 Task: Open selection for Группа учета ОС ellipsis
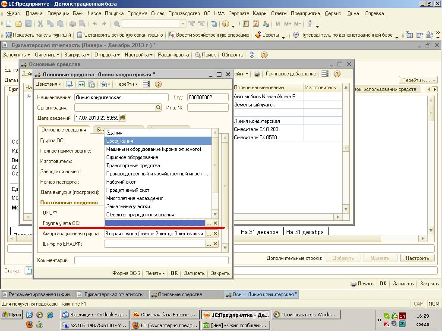click(208, 223)
